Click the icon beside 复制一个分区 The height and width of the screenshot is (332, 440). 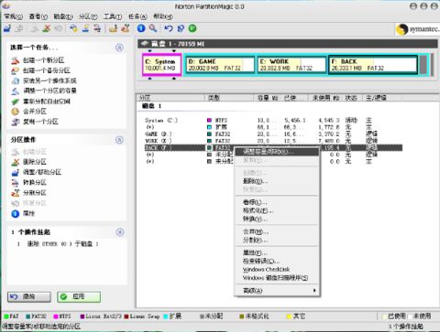tap(16, 122)
